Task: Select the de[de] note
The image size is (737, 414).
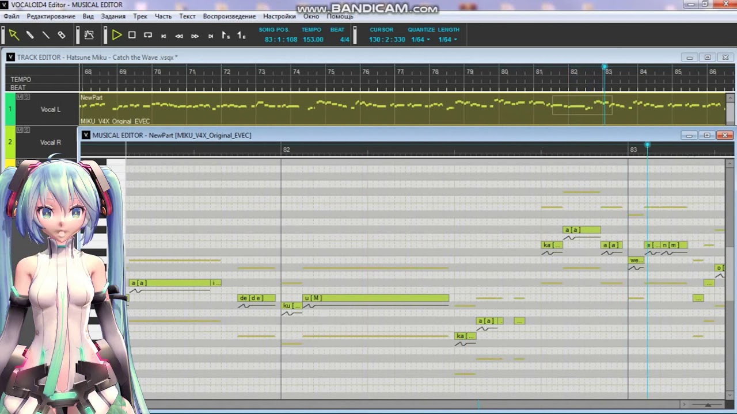Action: click(x=257, y=298)
